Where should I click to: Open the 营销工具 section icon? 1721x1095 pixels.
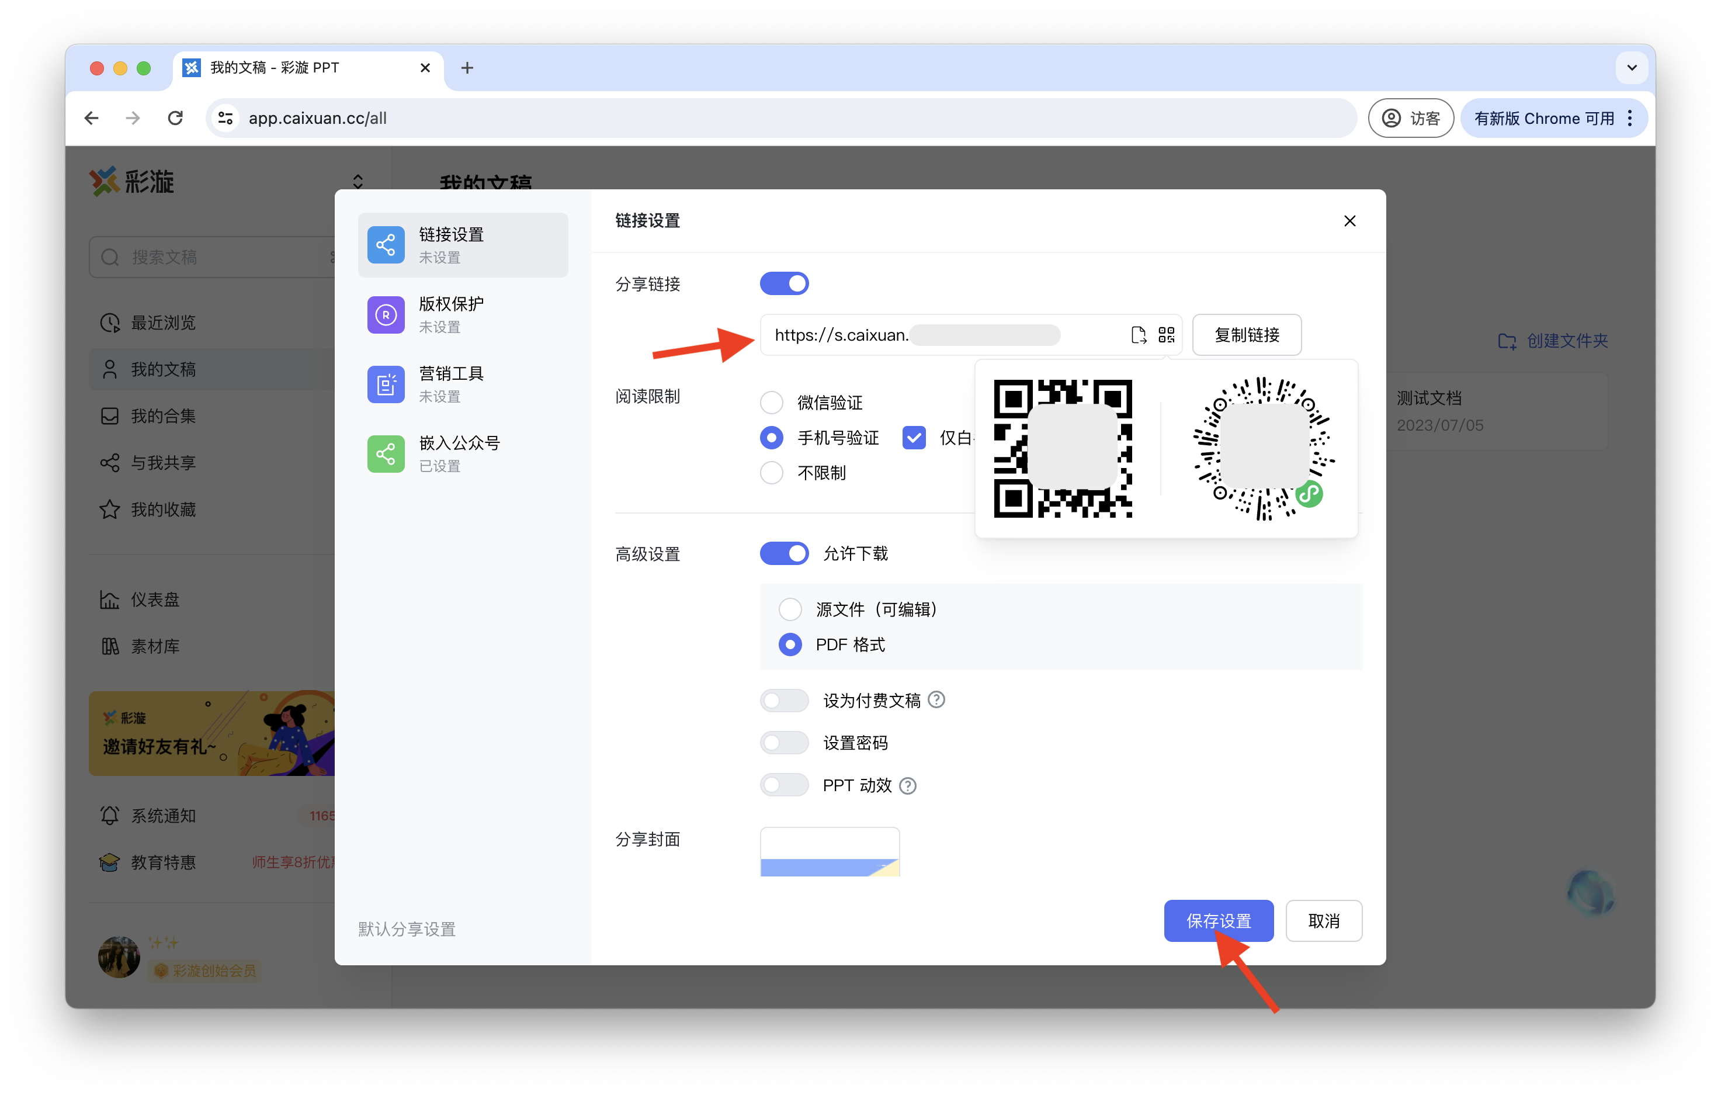386,384
